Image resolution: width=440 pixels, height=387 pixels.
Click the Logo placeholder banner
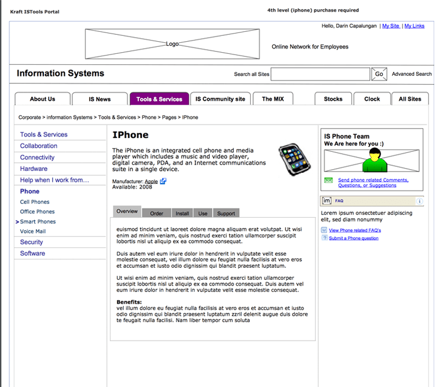point(173,44)
